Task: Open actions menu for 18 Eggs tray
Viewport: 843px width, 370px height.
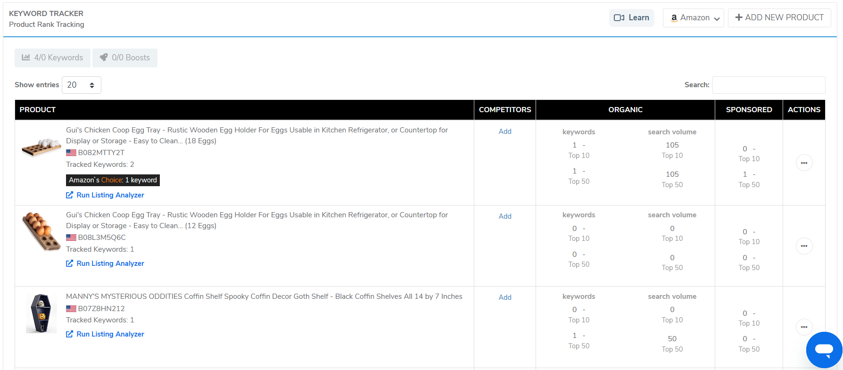Action: (x=804, y=163)
